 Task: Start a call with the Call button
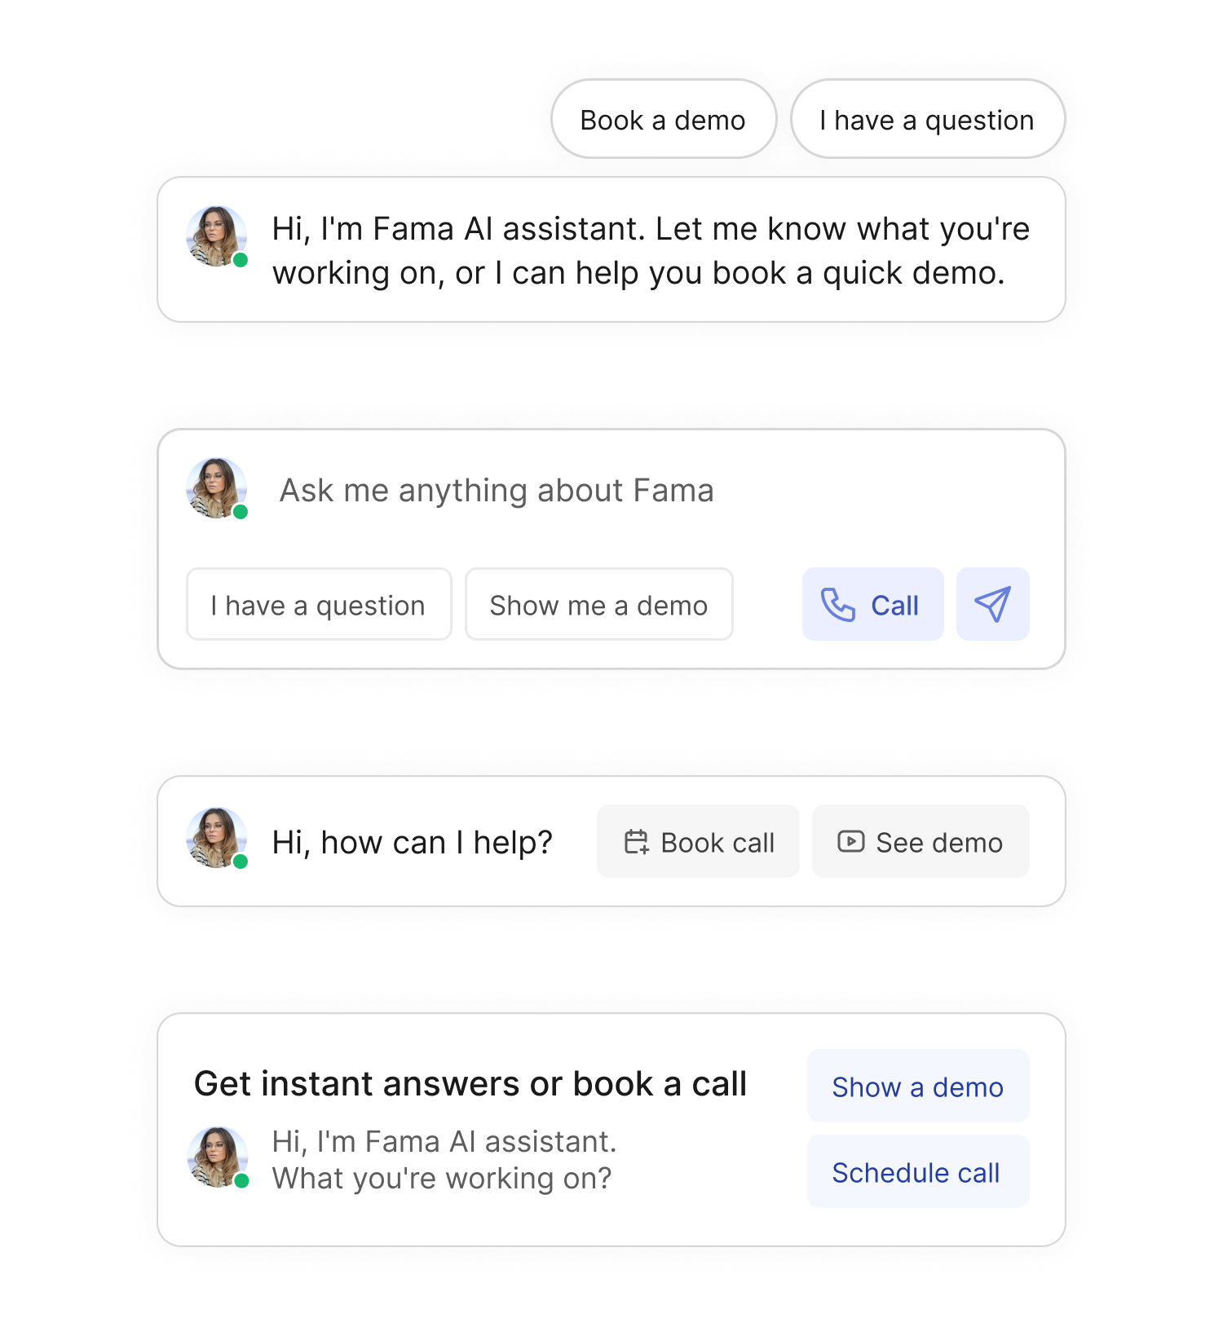coord(873,604)
